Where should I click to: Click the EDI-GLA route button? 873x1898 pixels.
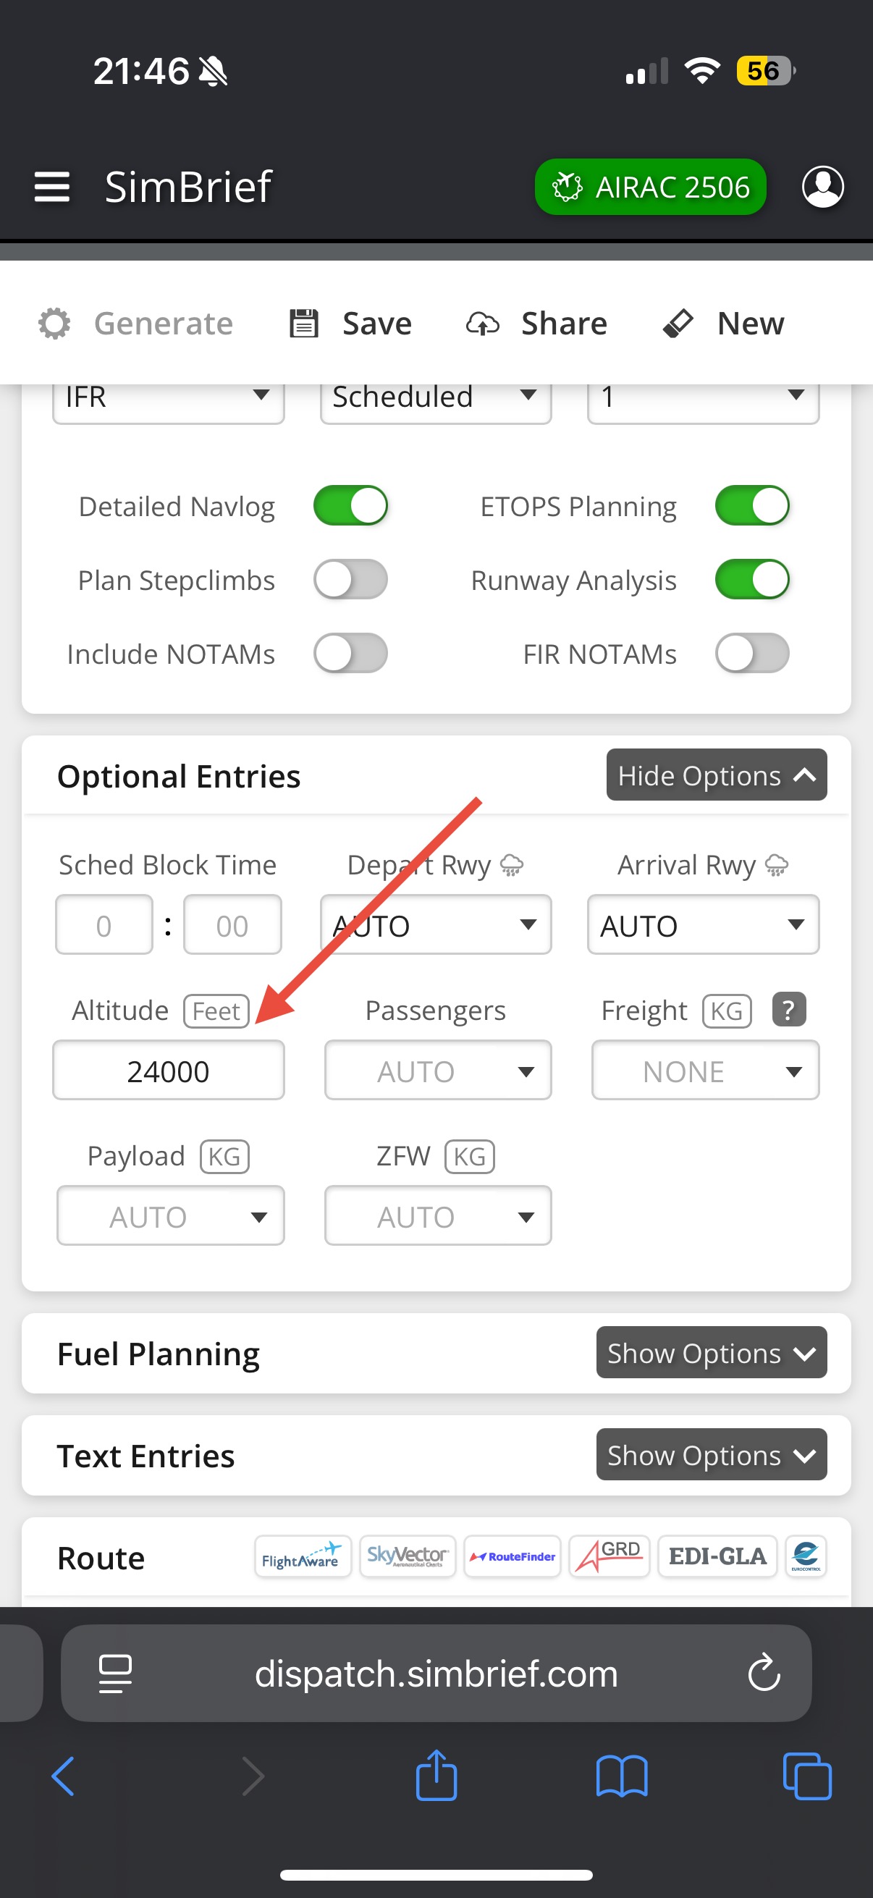(x=717, y=1556)
